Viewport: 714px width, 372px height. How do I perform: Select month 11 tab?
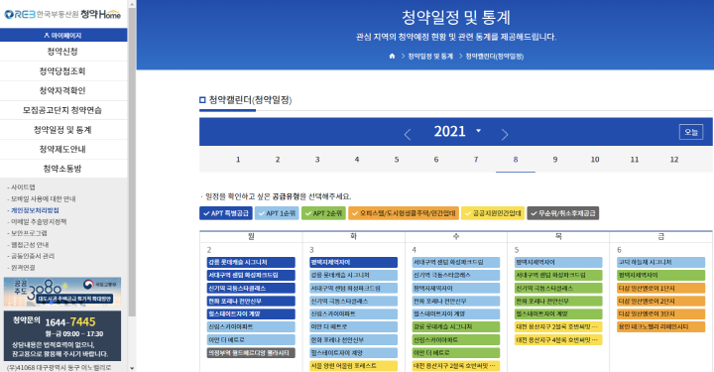[635, 160]
